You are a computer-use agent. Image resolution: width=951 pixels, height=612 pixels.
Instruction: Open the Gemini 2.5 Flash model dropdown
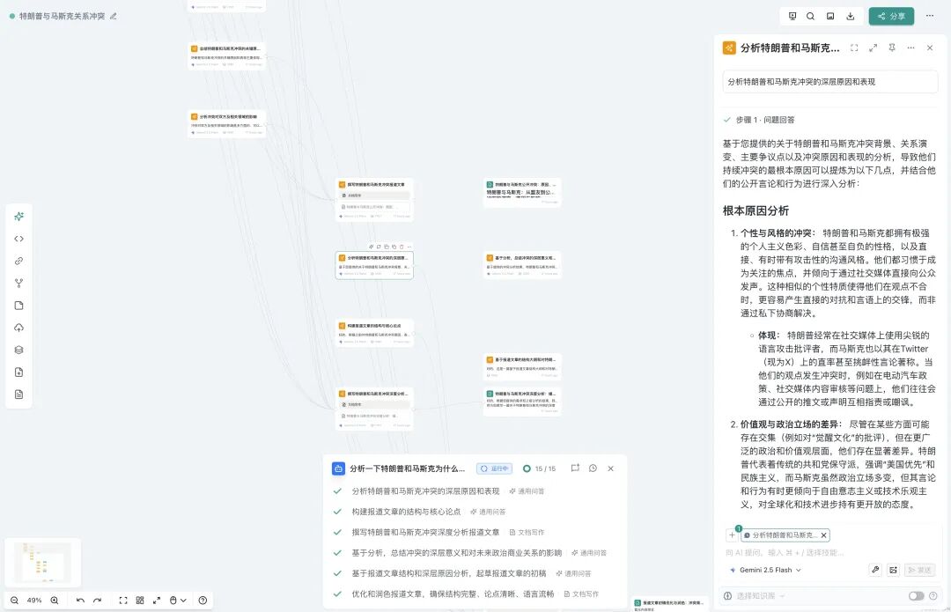tap(765, 570)
